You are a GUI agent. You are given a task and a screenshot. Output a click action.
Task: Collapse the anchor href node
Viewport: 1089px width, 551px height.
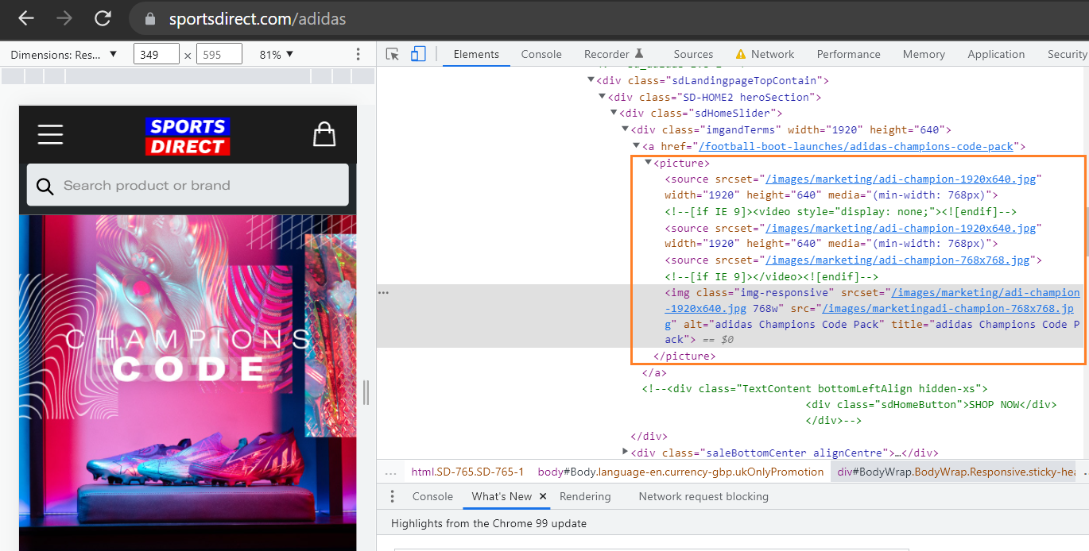click(x=636, y=146)
